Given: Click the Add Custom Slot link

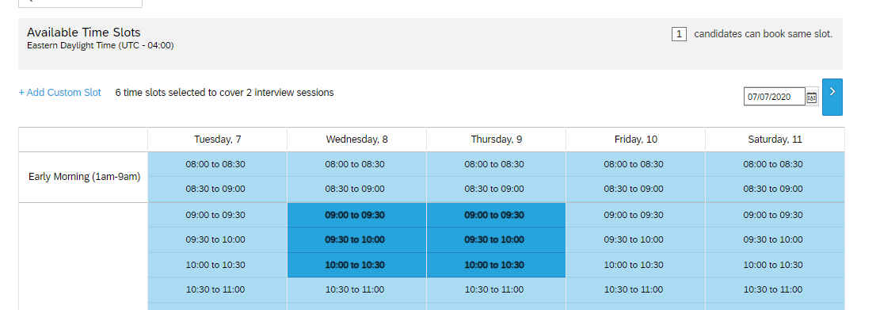Looking at the screenshot, I should point(60,93).
